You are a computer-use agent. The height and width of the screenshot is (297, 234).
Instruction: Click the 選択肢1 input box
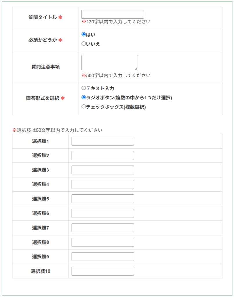tap(103, 141)
